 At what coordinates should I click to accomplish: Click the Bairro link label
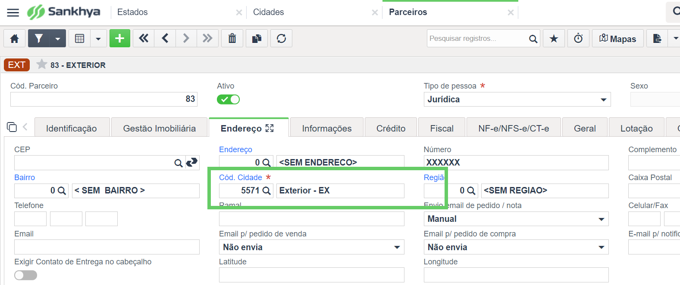click(25, 178)
